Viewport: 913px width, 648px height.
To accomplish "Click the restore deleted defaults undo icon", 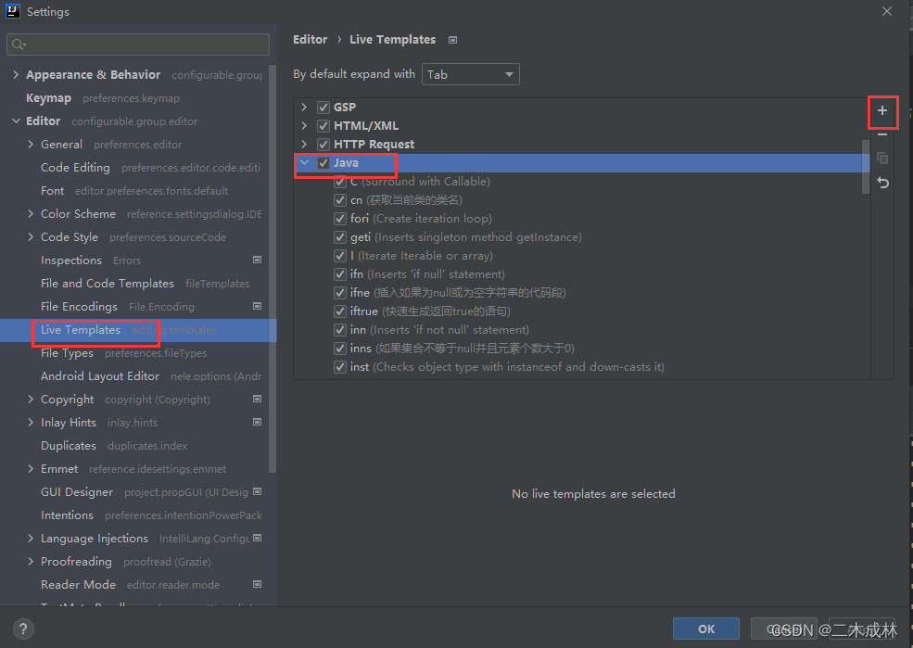I will [882, 183].
